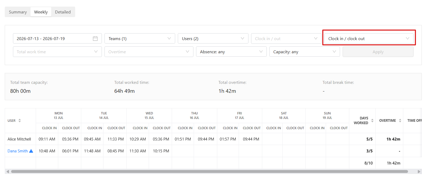Image resolution: width=426 pixels, height=179 pixels.
Task: Open the Detailed tab
Action: [x=63, y=12]
